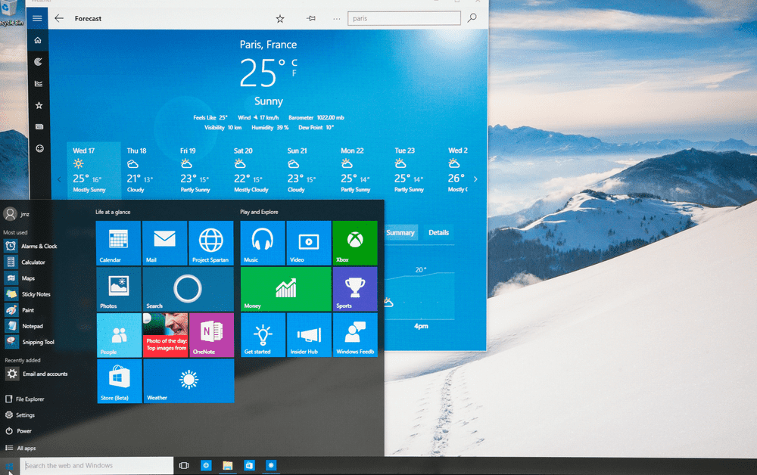Open the Photos tile

tap(119, 289)
